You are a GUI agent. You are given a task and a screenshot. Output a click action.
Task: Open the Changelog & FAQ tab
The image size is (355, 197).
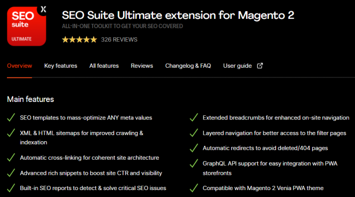188,66
